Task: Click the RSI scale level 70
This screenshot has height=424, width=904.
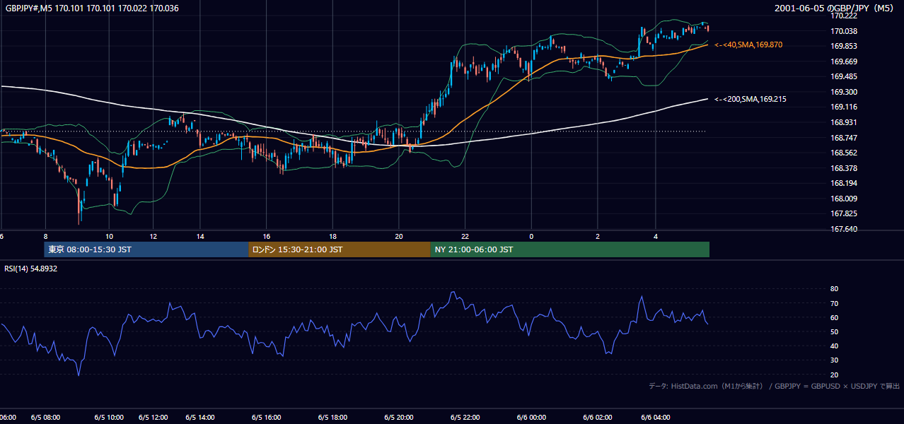Action: 834,303
